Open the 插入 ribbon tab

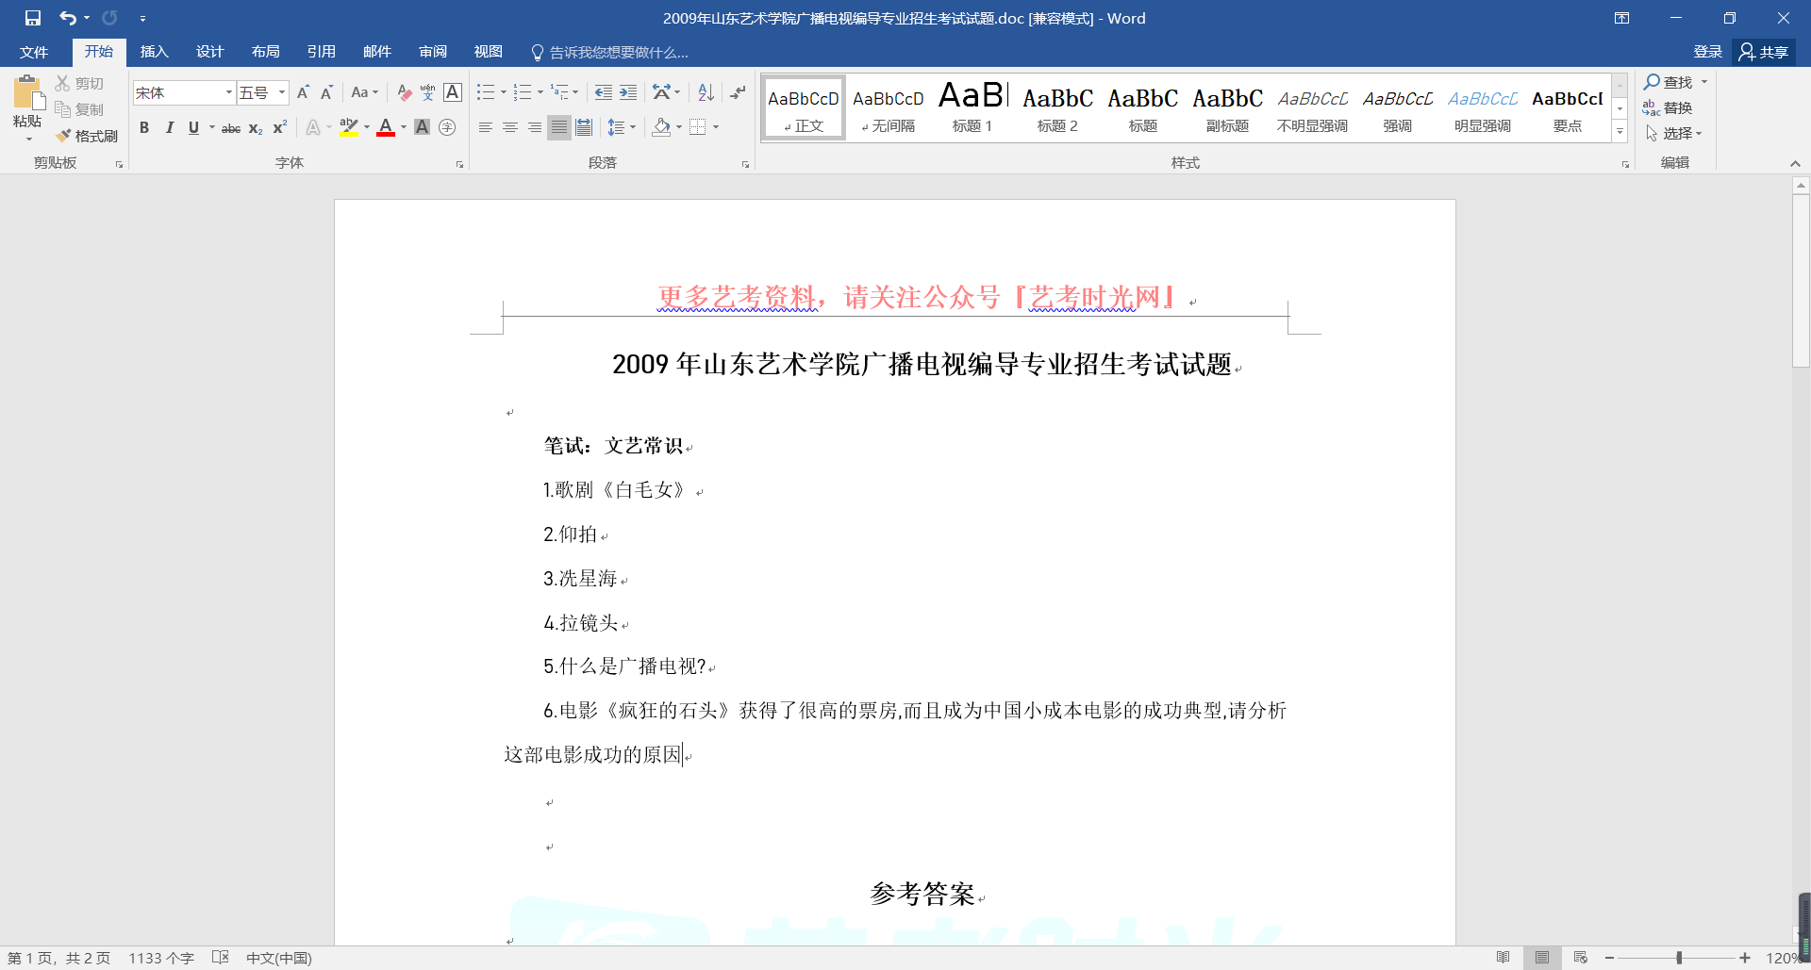click(154, 52)
